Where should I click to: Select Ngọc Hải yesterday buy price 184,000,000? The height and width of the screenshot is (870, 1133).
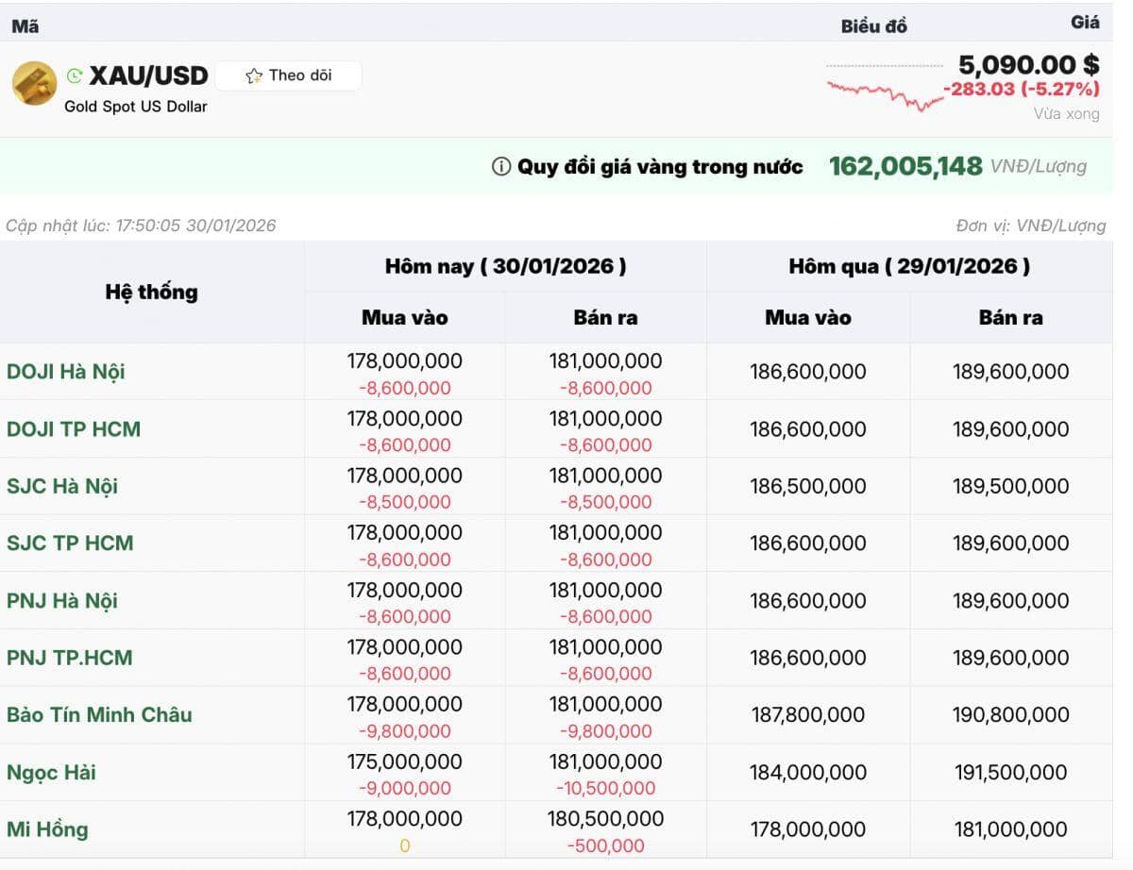point(808,773)
